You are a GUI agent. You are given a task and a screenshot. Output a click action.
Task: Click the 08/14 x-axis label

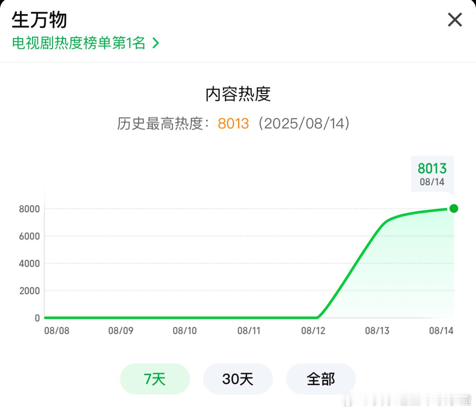pyautogui.click(x=441, y=331)
